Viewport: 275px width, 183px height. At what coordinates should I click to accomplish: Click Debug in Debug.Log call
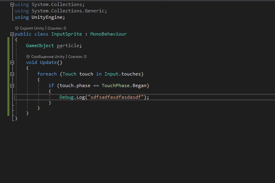click(66, 97)
